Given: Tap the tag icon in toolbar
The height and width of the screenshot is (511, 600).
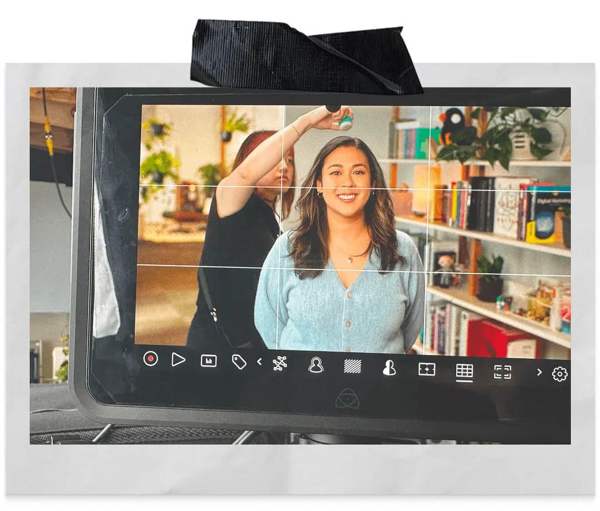Looking at the screenshot, I should click(239, 362).
